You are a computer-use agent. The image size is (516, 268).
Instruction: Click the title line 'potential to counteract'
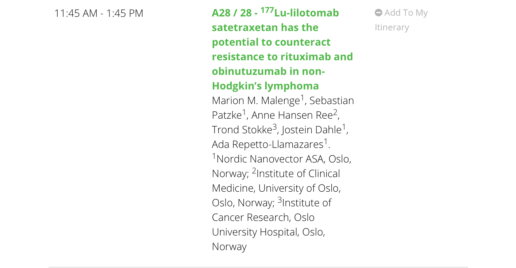[x=271, y=42]
